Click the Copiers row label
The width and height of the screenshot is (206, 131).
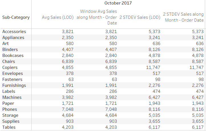coord(10,67)
